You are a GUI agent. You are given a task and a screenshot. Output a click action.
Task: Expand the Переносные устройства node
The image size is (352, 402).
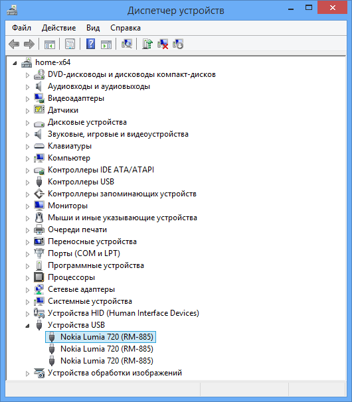[27, 242]
